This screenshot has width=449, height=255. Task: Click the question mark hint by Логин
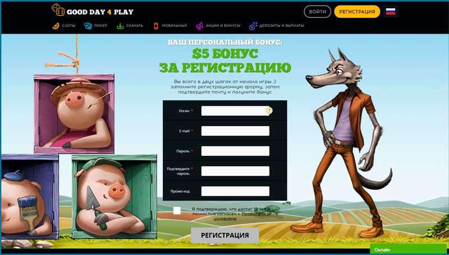pos(269,110)
